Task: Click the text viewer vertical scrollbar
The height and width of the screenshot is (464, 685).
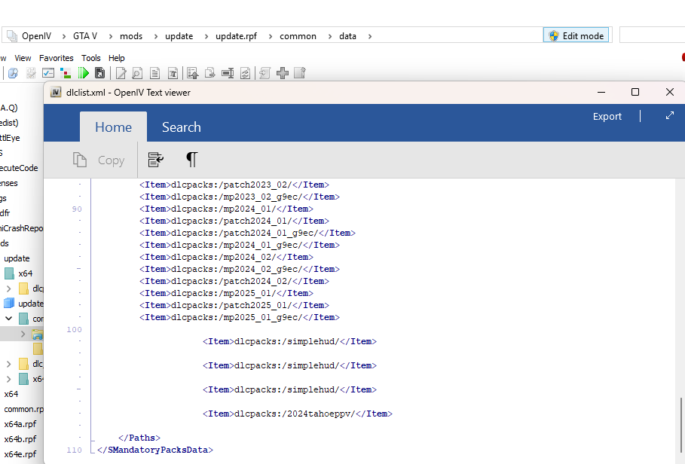Action: tap(680, 423)
